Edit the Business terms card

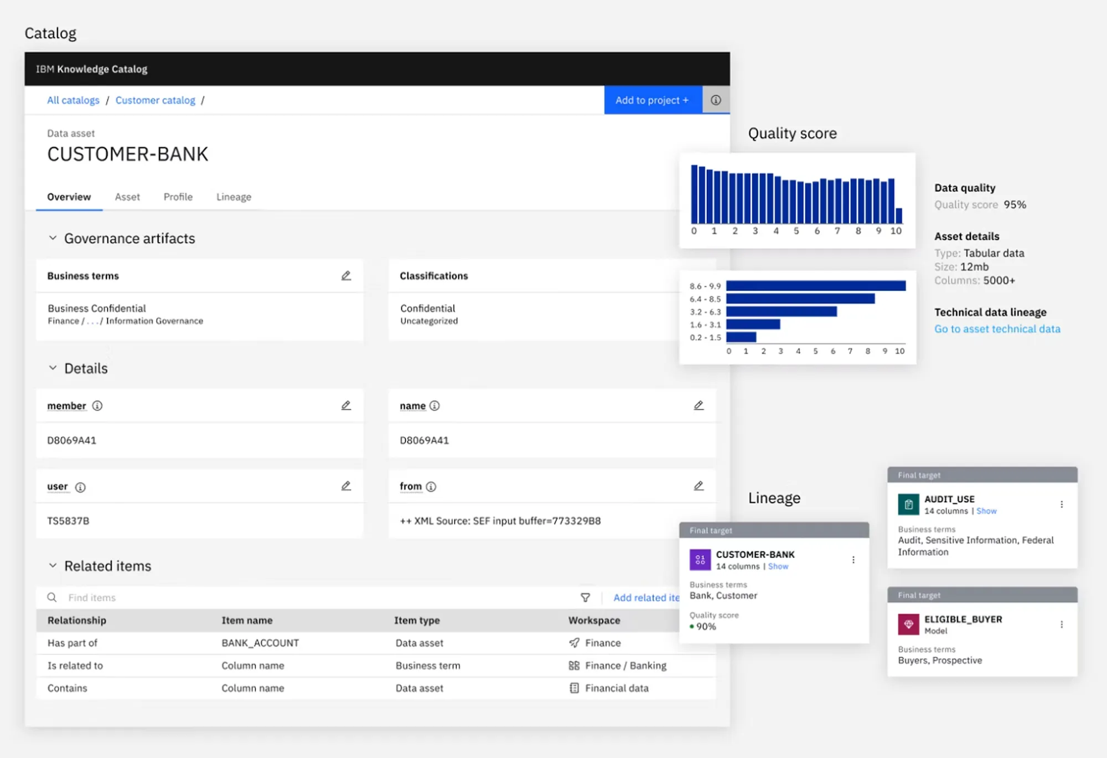[346, 276]
